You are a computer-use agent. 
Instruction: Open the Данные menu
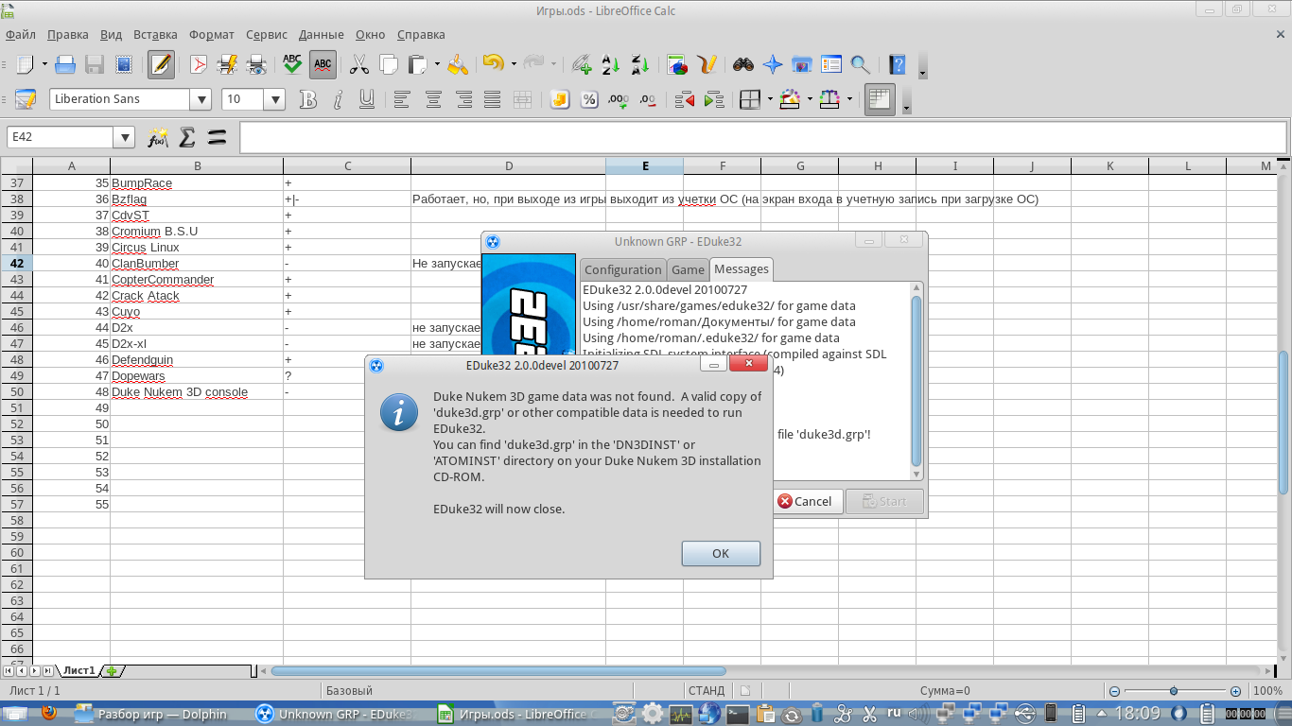pyautogui.click(x=322, y=35)
